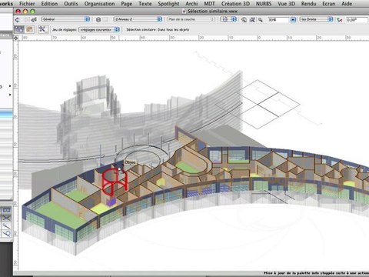
Task: Open the Fichier menu
Action: point(27,4)
